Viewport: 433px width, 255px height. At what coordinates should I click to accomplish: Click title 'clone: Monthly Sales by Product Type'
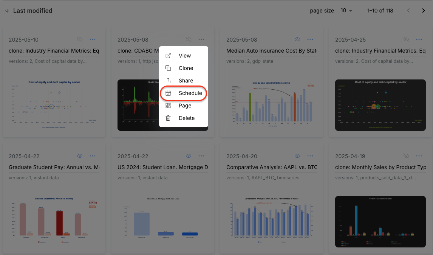(380, 167)
